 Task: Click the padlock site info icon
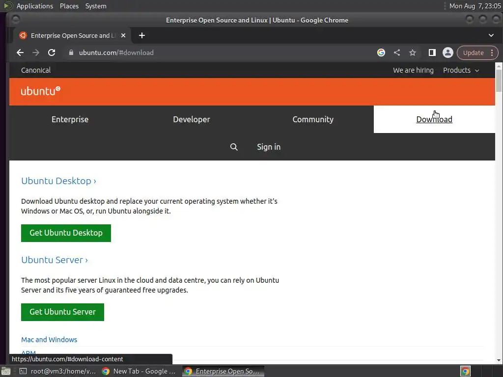71,53
